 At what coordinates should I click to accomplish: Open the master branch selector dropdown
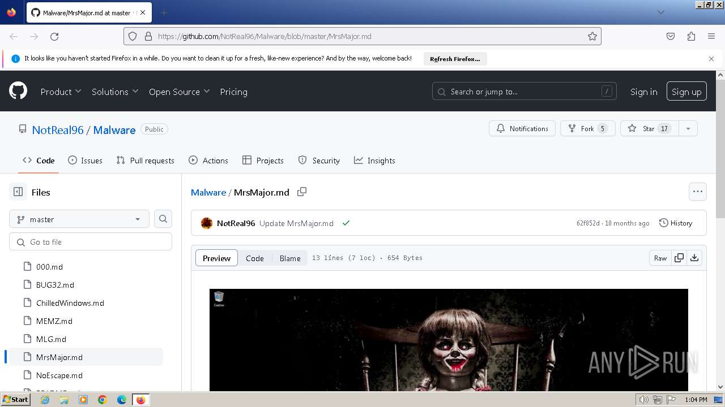79,219
